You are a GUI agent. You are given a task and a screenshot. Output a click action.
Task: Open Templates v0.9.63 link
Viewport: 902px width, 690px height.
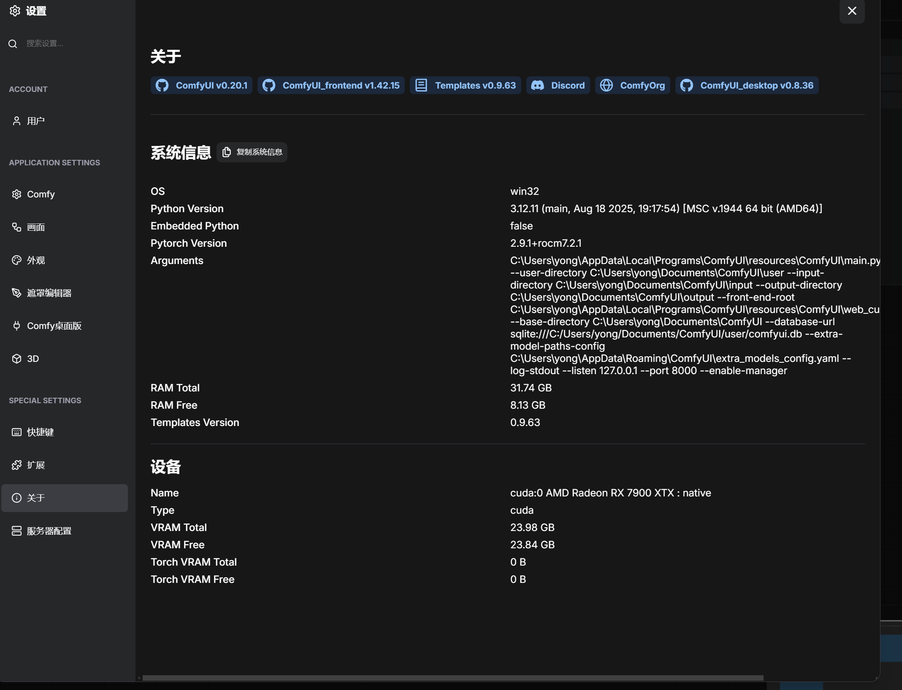pos(466,86)
